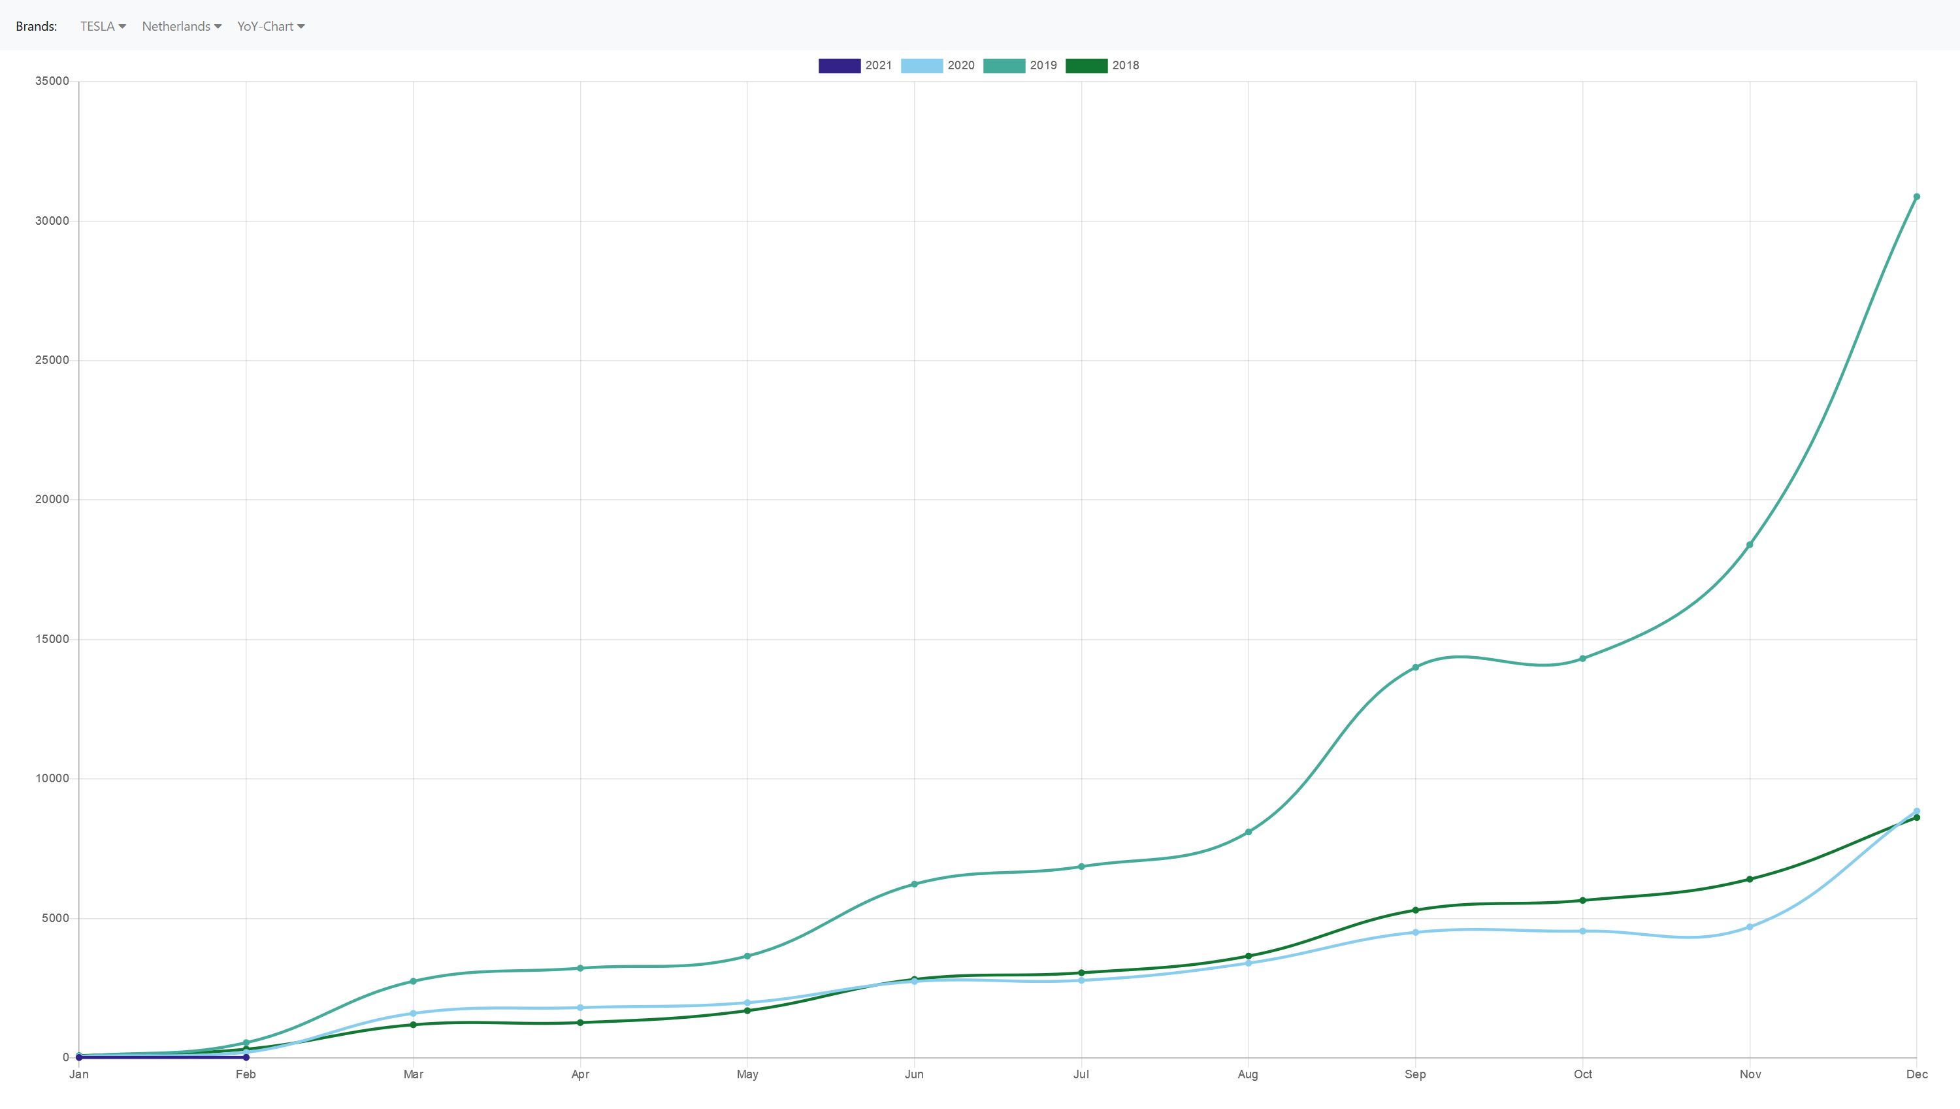Open the TESLA brand dropdown

[103, 26]
